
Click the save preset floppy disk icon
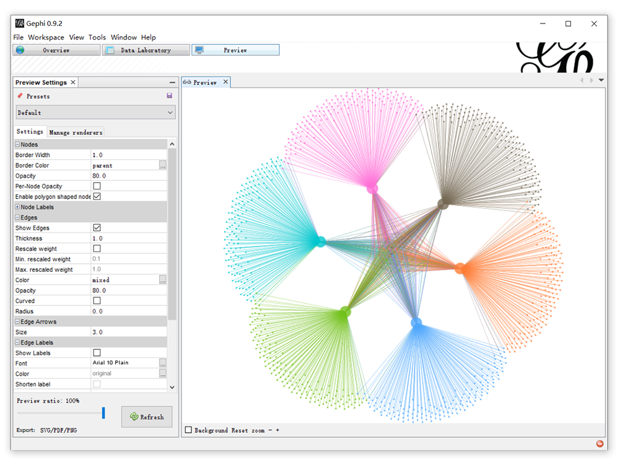point(169,96)
